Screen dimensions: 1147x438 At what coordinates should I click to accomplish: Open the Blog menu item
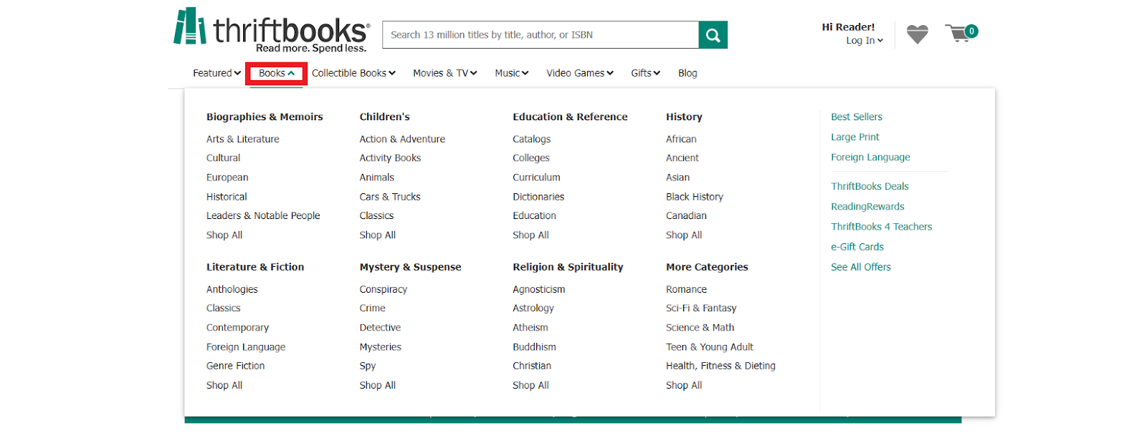click(687, 73)
